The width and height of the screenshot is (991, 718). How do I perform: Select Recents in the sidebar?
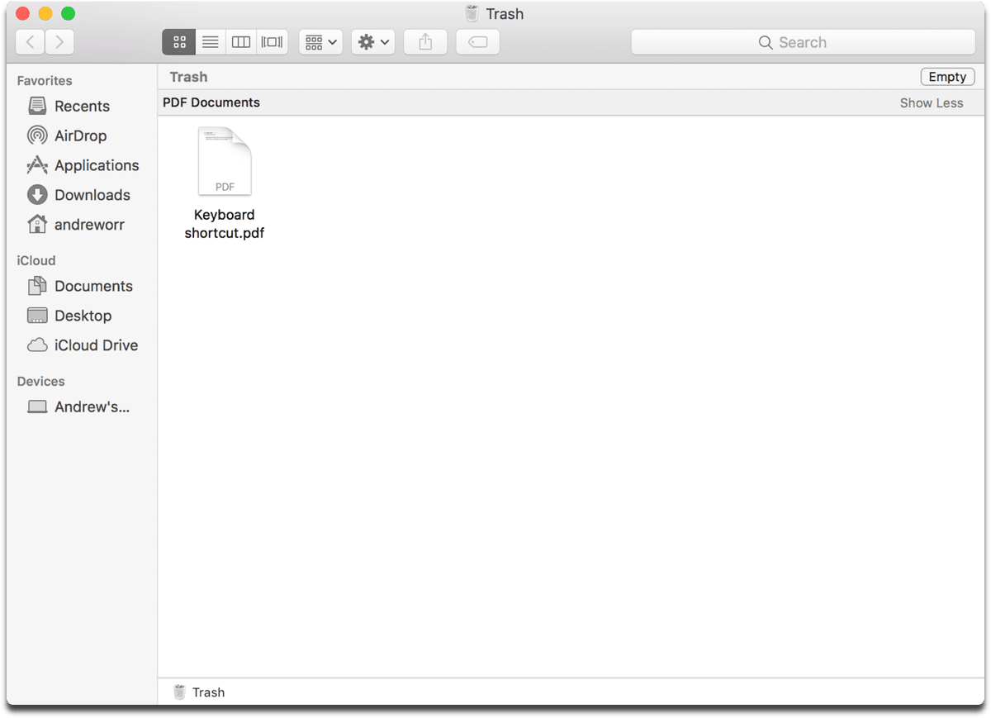(83, 106)
